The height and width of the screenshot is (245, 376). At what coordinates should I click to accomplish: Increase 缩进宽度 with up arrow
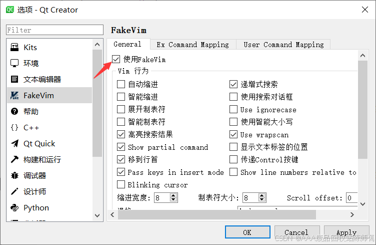tap(173, 195)
